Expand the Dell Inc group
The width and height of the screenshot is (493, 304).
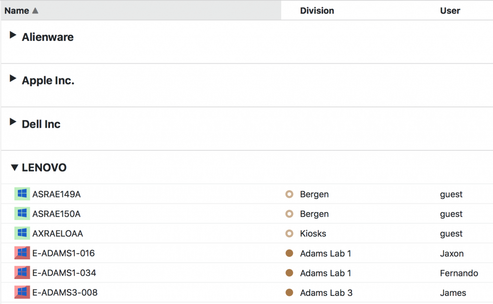tap(13, 122)
